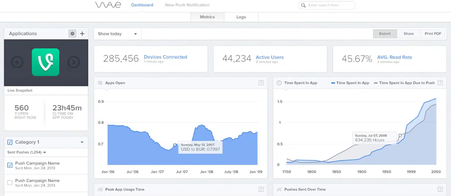451x196 pixels.
Task: Click help icon on Pushes Sent Over Time
Action: pyautogui.click(x=440, y=189)
